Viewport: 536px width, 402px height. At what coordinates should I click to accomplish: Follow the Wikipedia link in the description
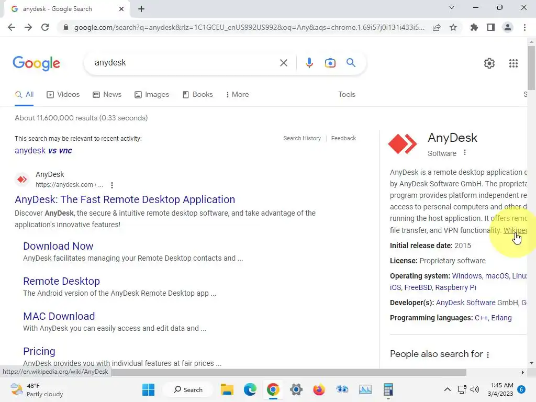click(515, 230)
